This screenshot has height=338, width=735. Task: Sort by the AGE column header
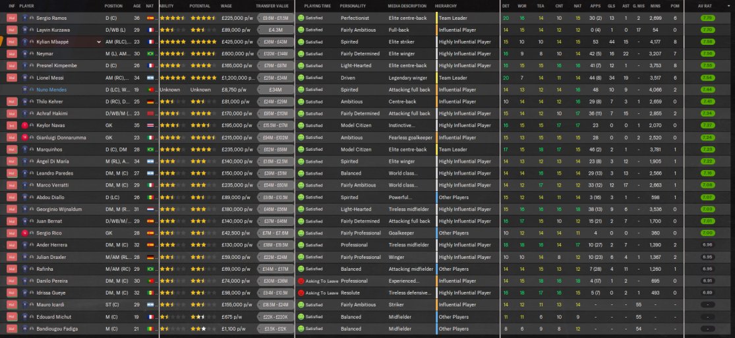[x=137, y=6]
